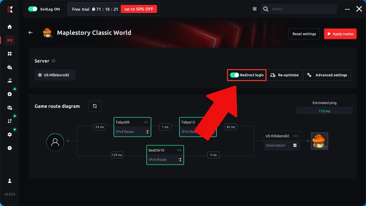The height and width of the screenshot is (206, 366).
Task: Select the Seattle10 route node
Action: 165,155
